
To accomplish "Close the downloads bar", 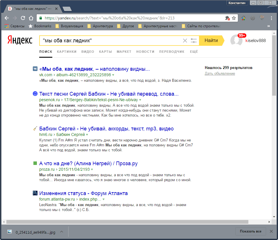I will point(271,231).
